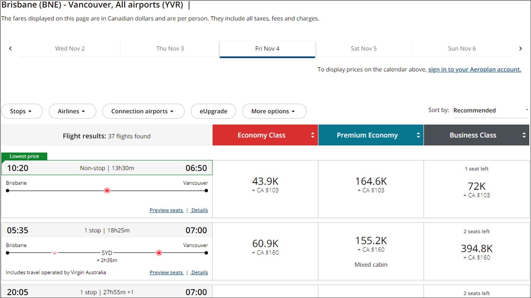The height and width of the screenshot is (298, 531).
Task: Preview seats for the 10:20 non-stop flight
Action: (166, 210)
